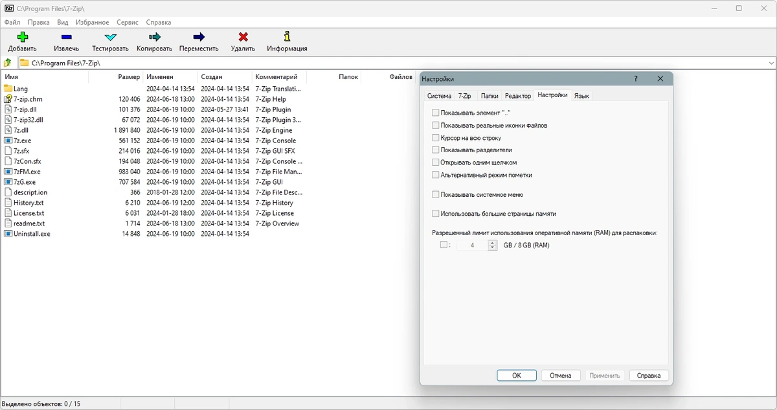Enable Показывать элемент ".." checkbox

click(436, 113)
